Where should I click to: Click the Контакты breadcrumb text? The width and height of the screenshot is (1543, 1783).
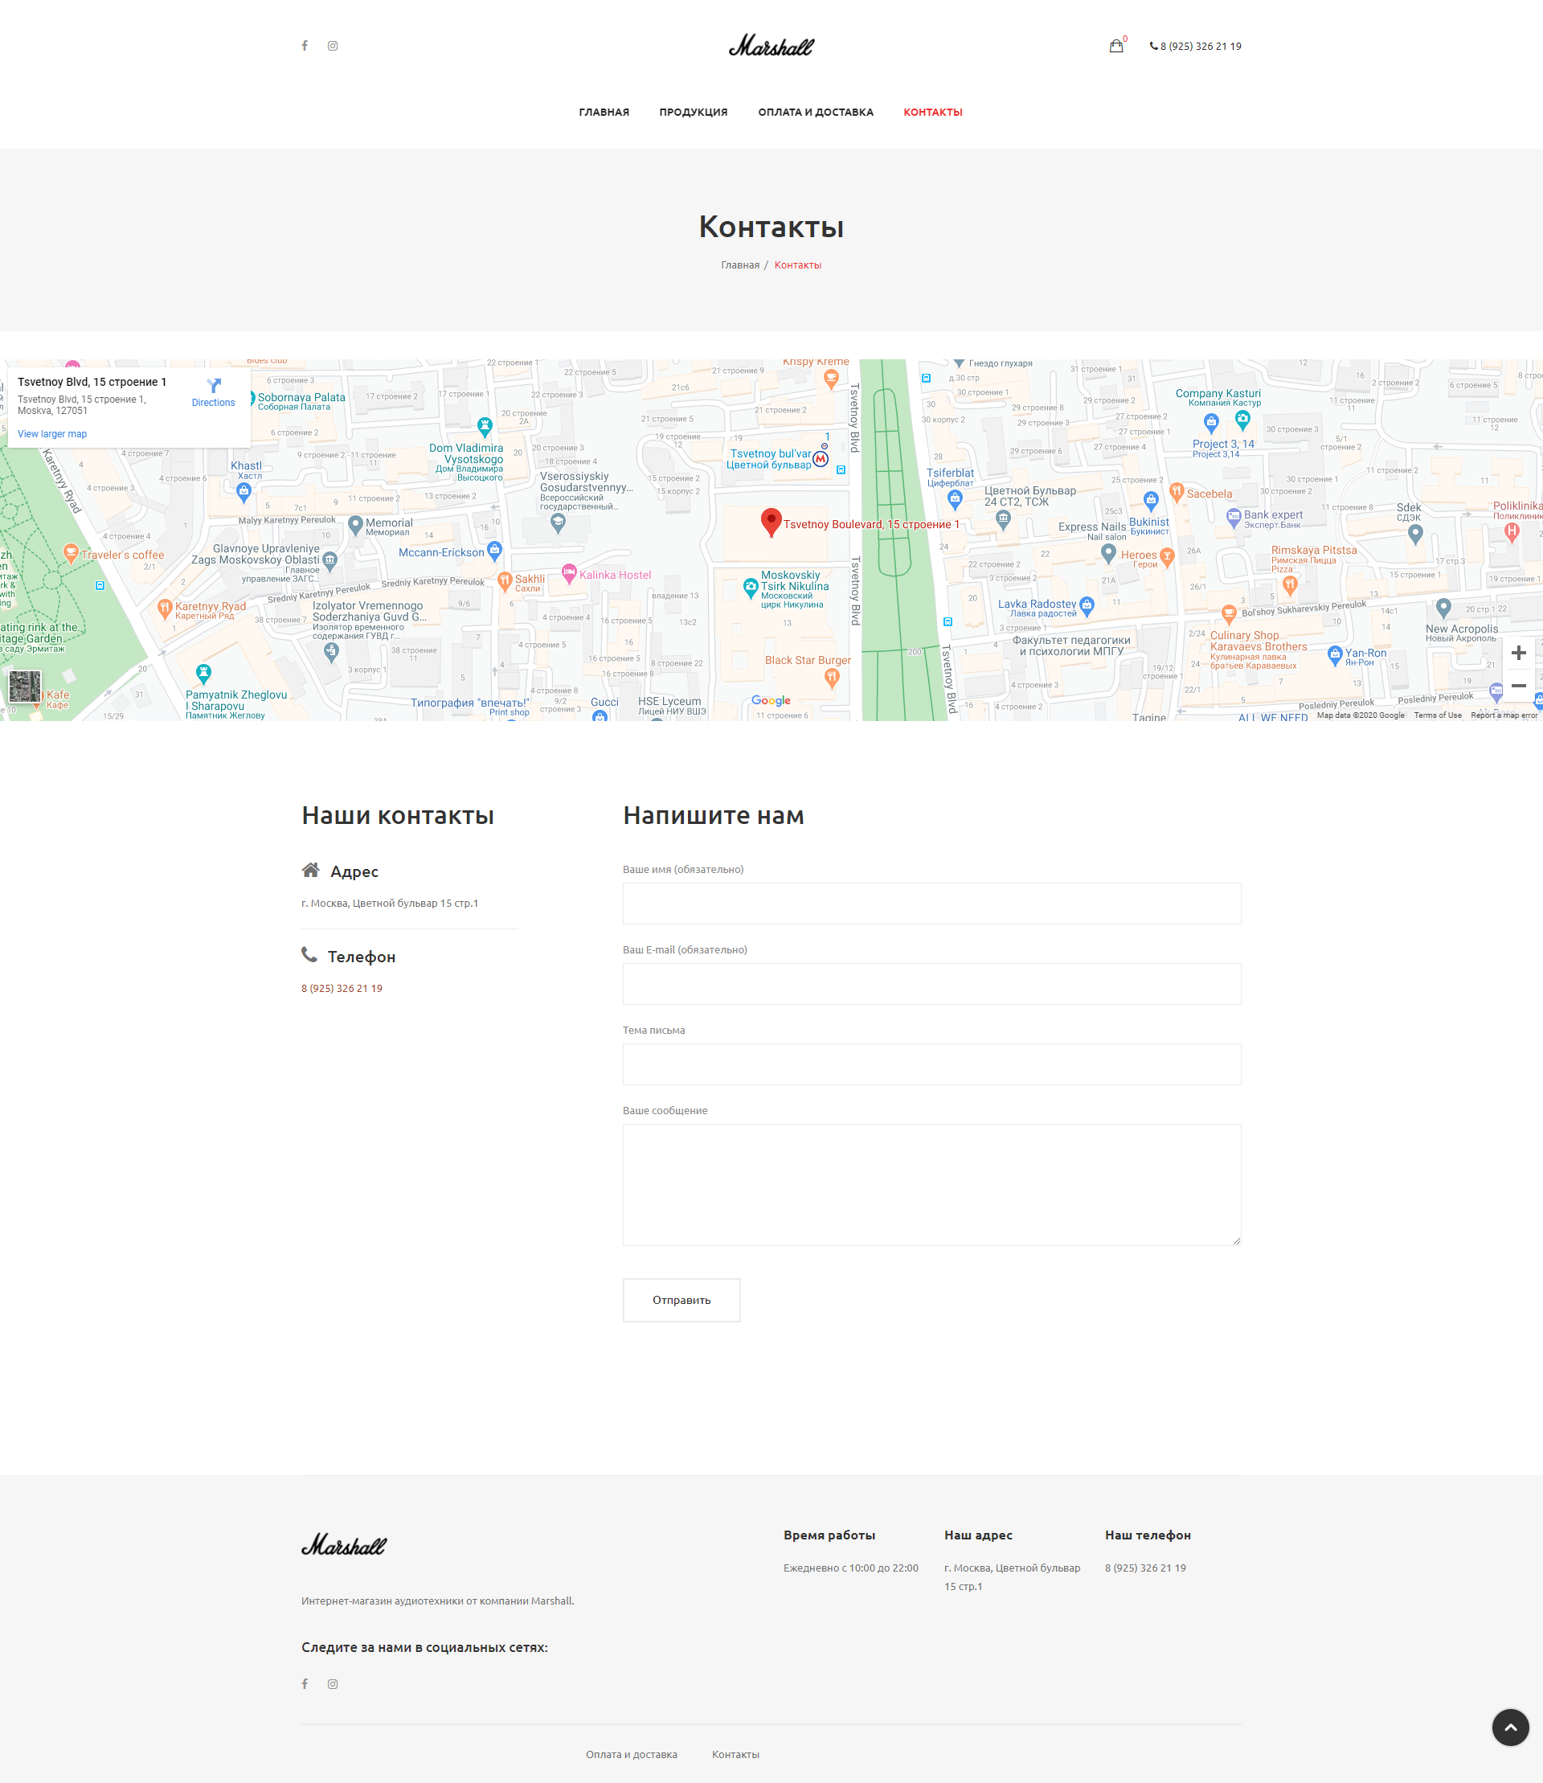797,265
